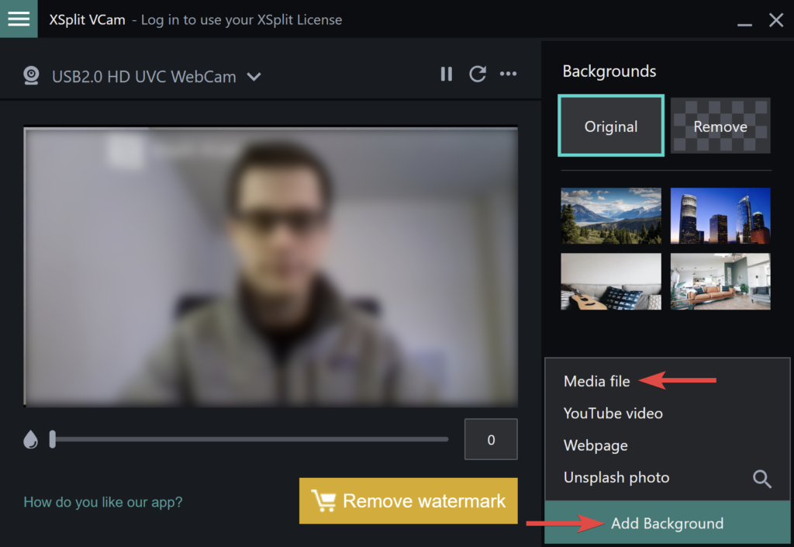The height and width of the screenshot is (547, 794).
Task: Refresh the webcam feed
Action: click(x=478, y=74)
